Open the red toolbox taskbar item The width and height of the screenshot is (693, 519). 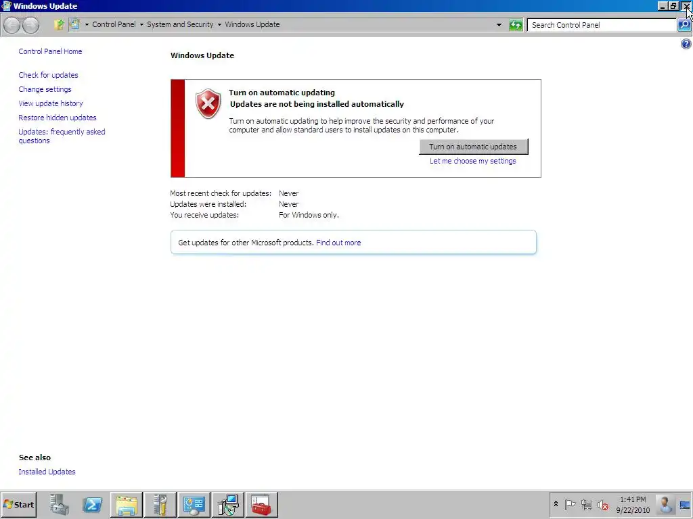262,504
